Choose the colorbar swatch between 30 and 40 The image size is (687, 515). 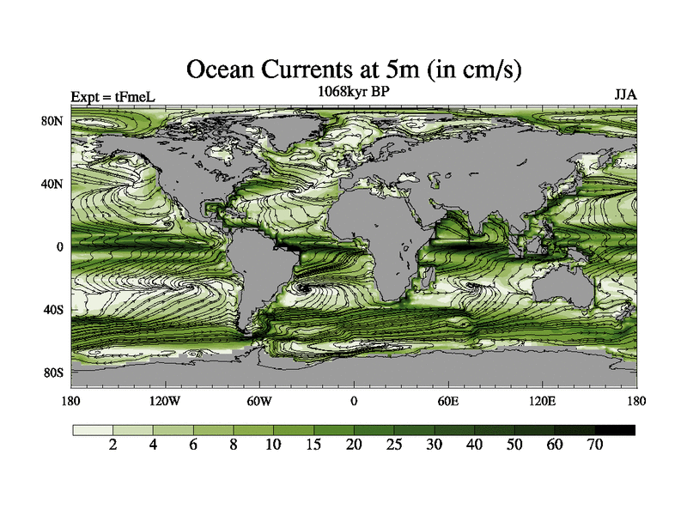[454, 430]
